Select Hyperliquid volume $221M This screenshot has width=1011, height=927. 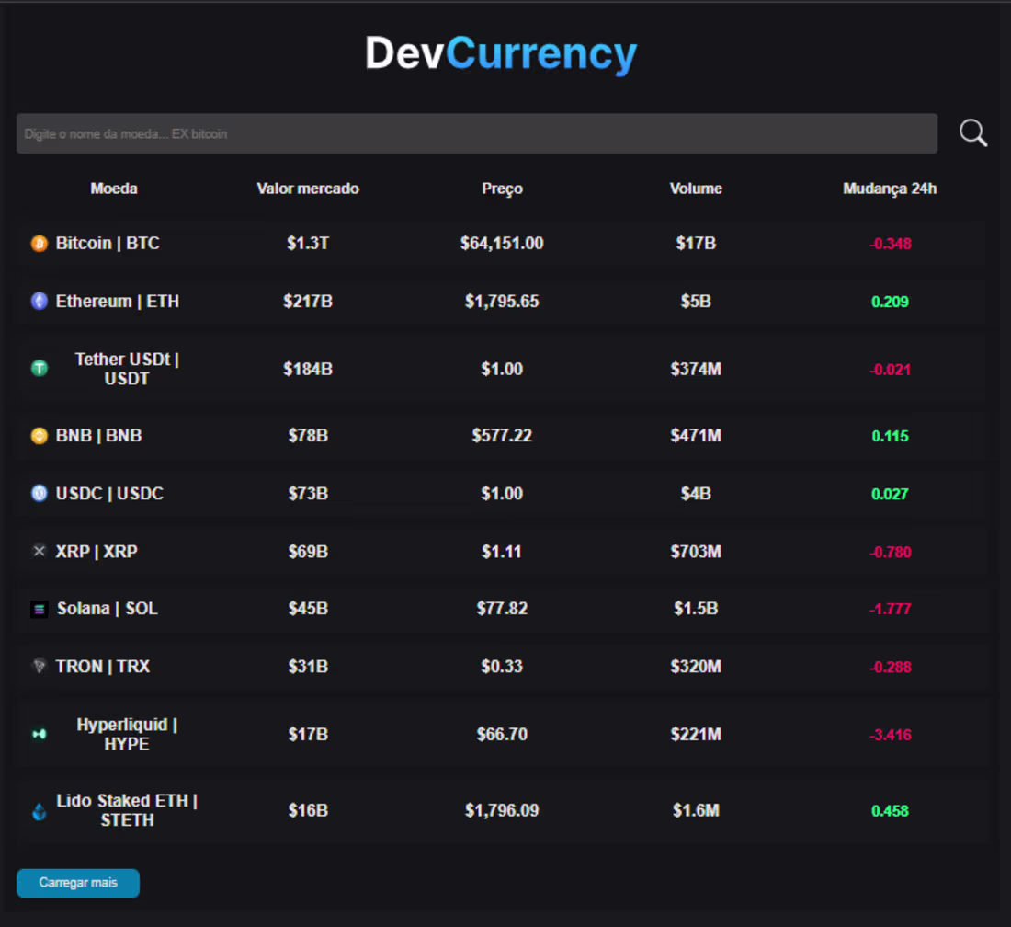pos(696,734)
